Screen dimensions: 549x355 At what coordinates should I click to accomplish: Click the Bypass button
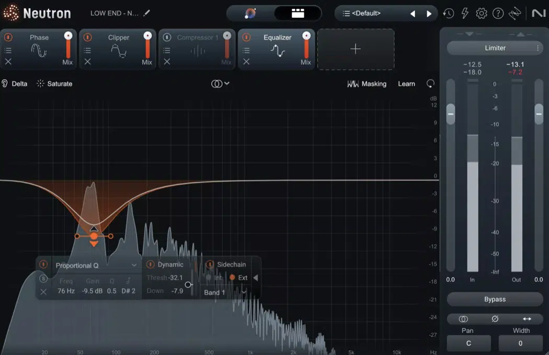click(495, 299)
